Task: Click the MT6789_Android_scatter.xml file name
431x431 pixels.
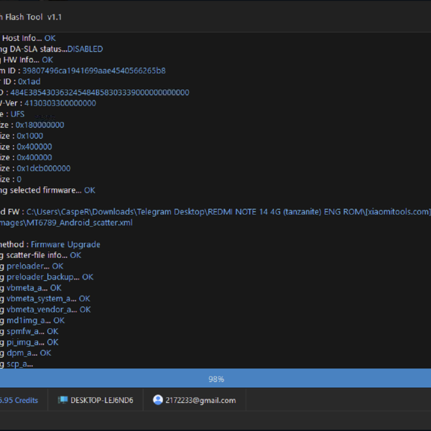Action: coord(80,223)
